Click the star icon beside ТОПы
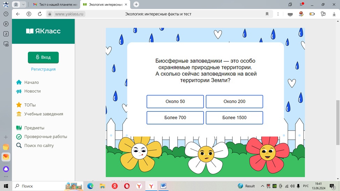Image resolution: width=340 pixels, height=191 pixels. click(x=19, y=105)
